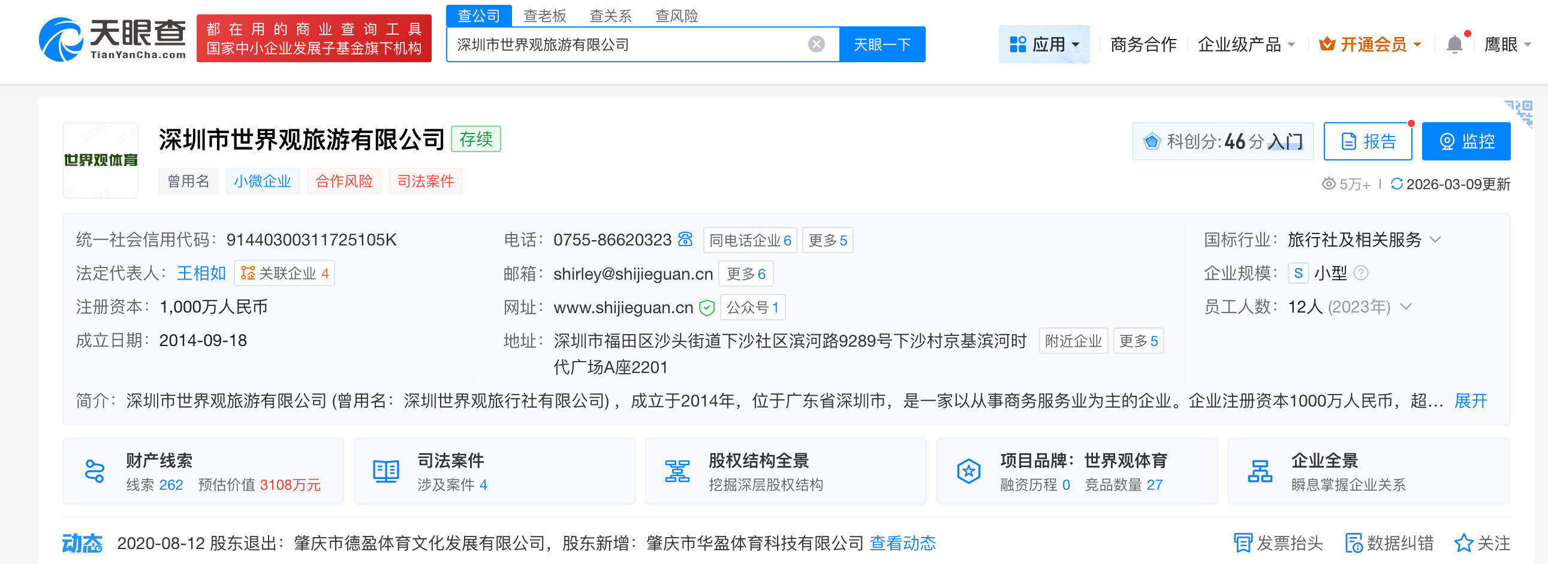Screen dimensions: 1548x564
Task: Click 更多 6 beside email
Action: point(746,274)
